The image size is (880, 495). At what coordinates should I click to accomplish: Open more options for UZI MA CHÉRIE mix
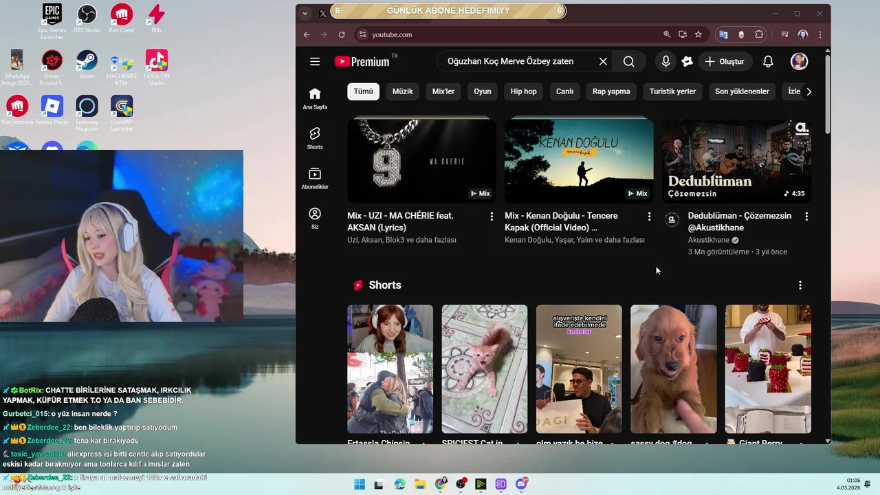click(x=492, y=217)
